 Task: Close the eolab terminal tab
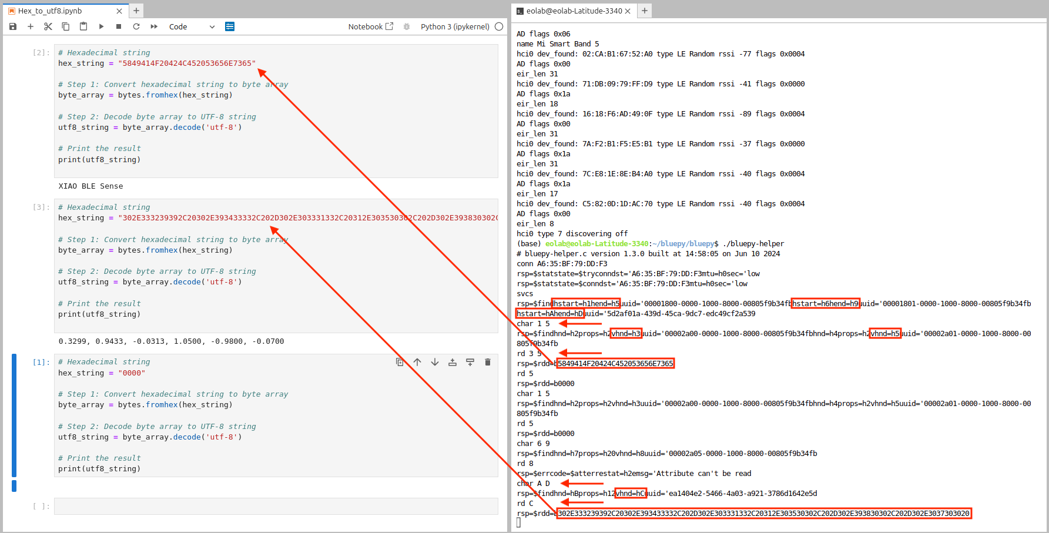pyautogui.click(x=628, y=11)
